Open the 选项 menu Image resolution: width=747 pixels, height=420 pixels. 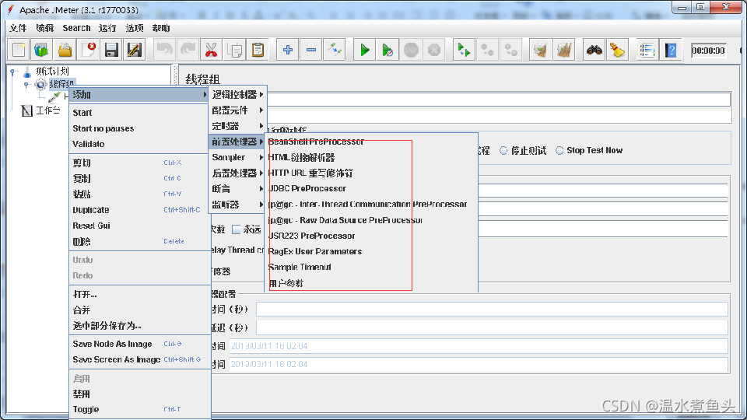(135, 28)
